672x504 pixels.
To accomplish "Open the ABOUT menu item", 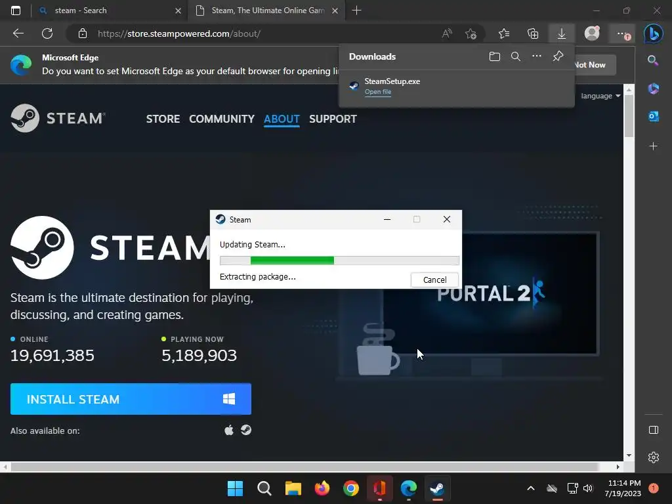I will [282, 119].
